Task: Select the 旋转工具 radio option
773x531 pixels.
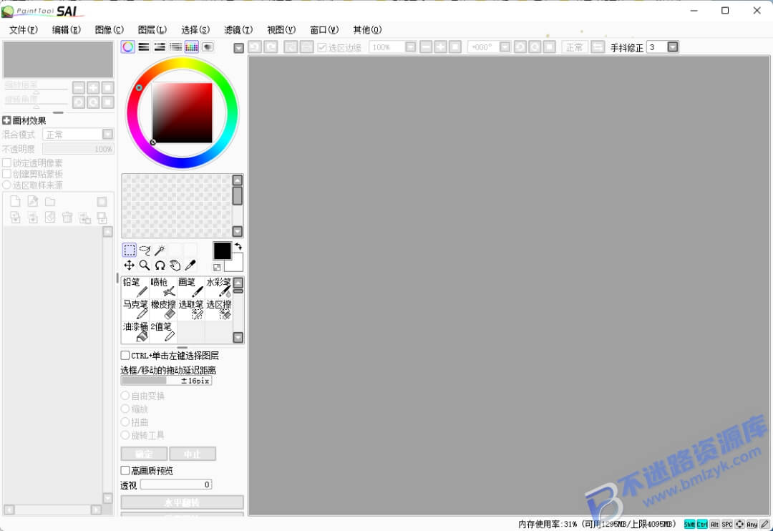Action: click(125, 435)
